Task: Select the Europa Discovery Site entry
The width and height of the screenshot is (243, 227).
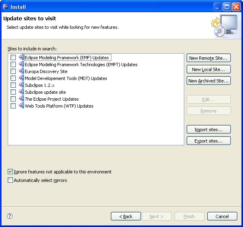Action: [x=46, y=71]
